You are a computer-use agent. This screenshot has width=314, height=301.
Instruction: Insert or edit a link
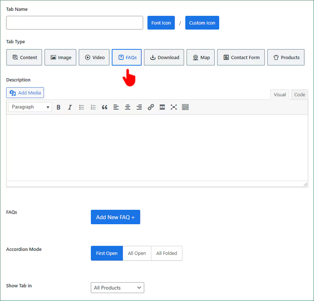(x=151, y=107)
